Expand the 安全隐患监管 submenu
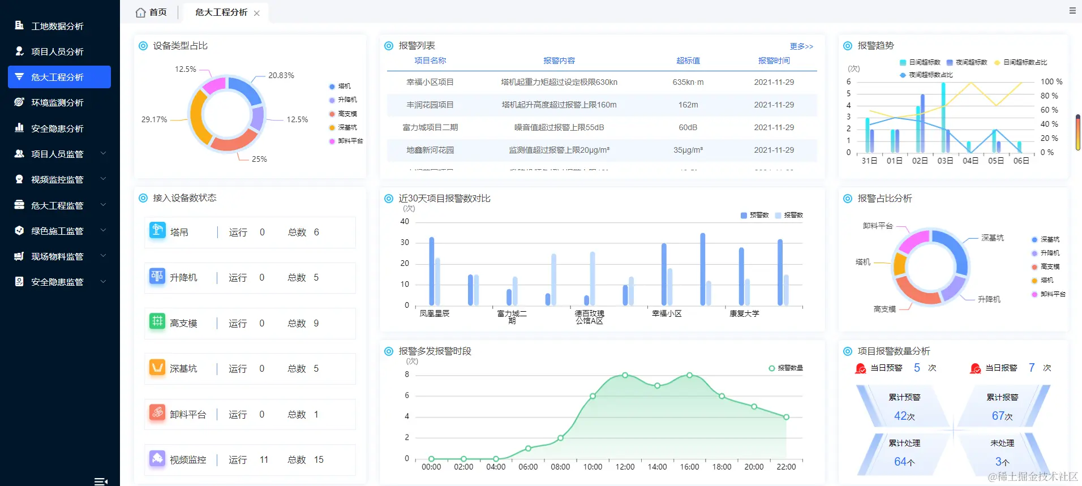This screenshot has height=486, width=1082. [103, 281]
